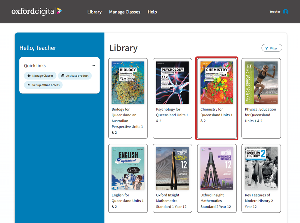Click title Oxford Insight Mathematics Standard 2 Year 12
The width and height of the screenshot is (300, 223).
coord(216,201)
